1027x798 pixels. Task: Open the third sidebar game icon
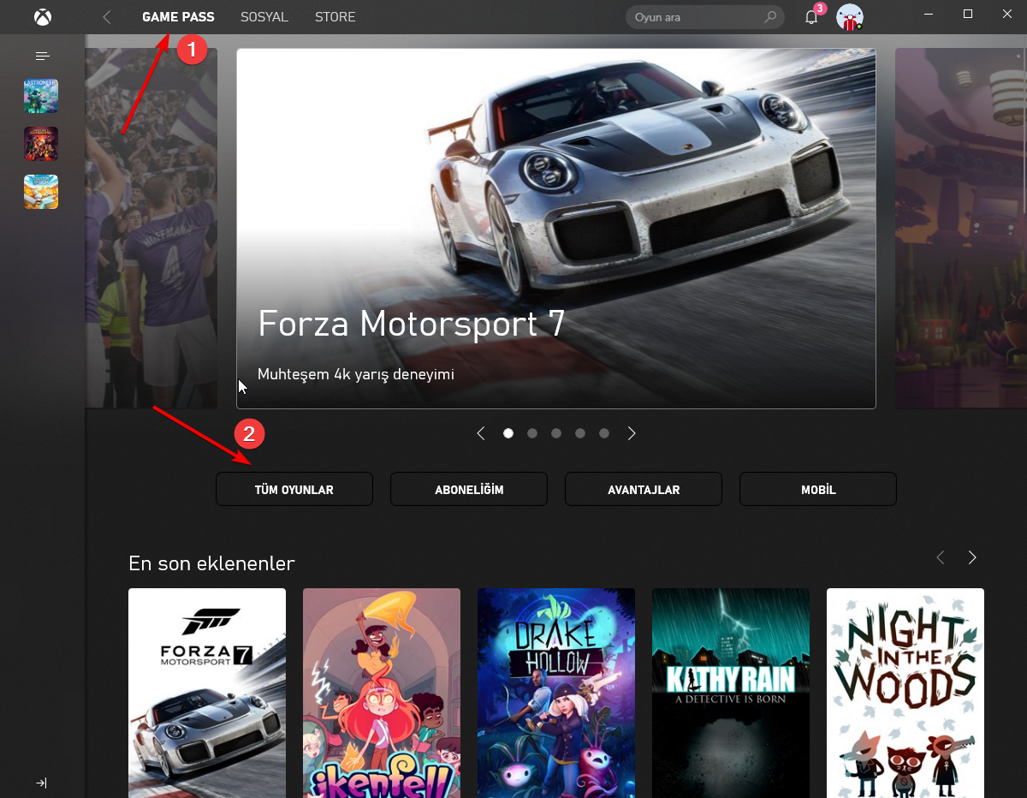(41, 192)
